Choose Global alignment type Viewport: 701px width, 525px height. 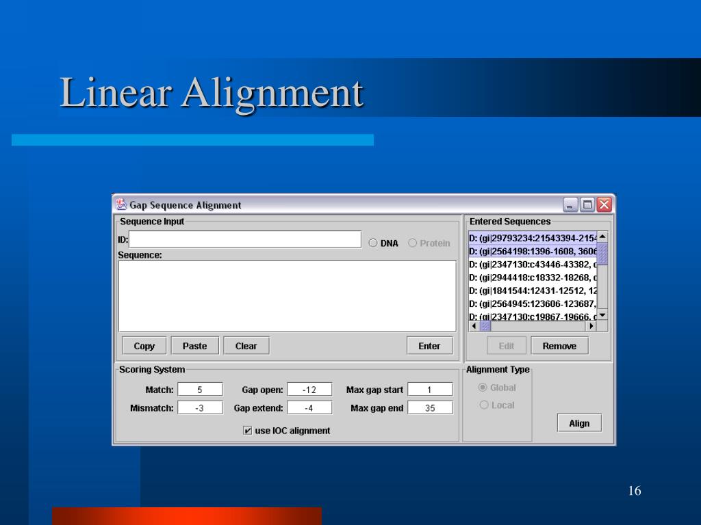pyautogui.click(x=483, y=387)
